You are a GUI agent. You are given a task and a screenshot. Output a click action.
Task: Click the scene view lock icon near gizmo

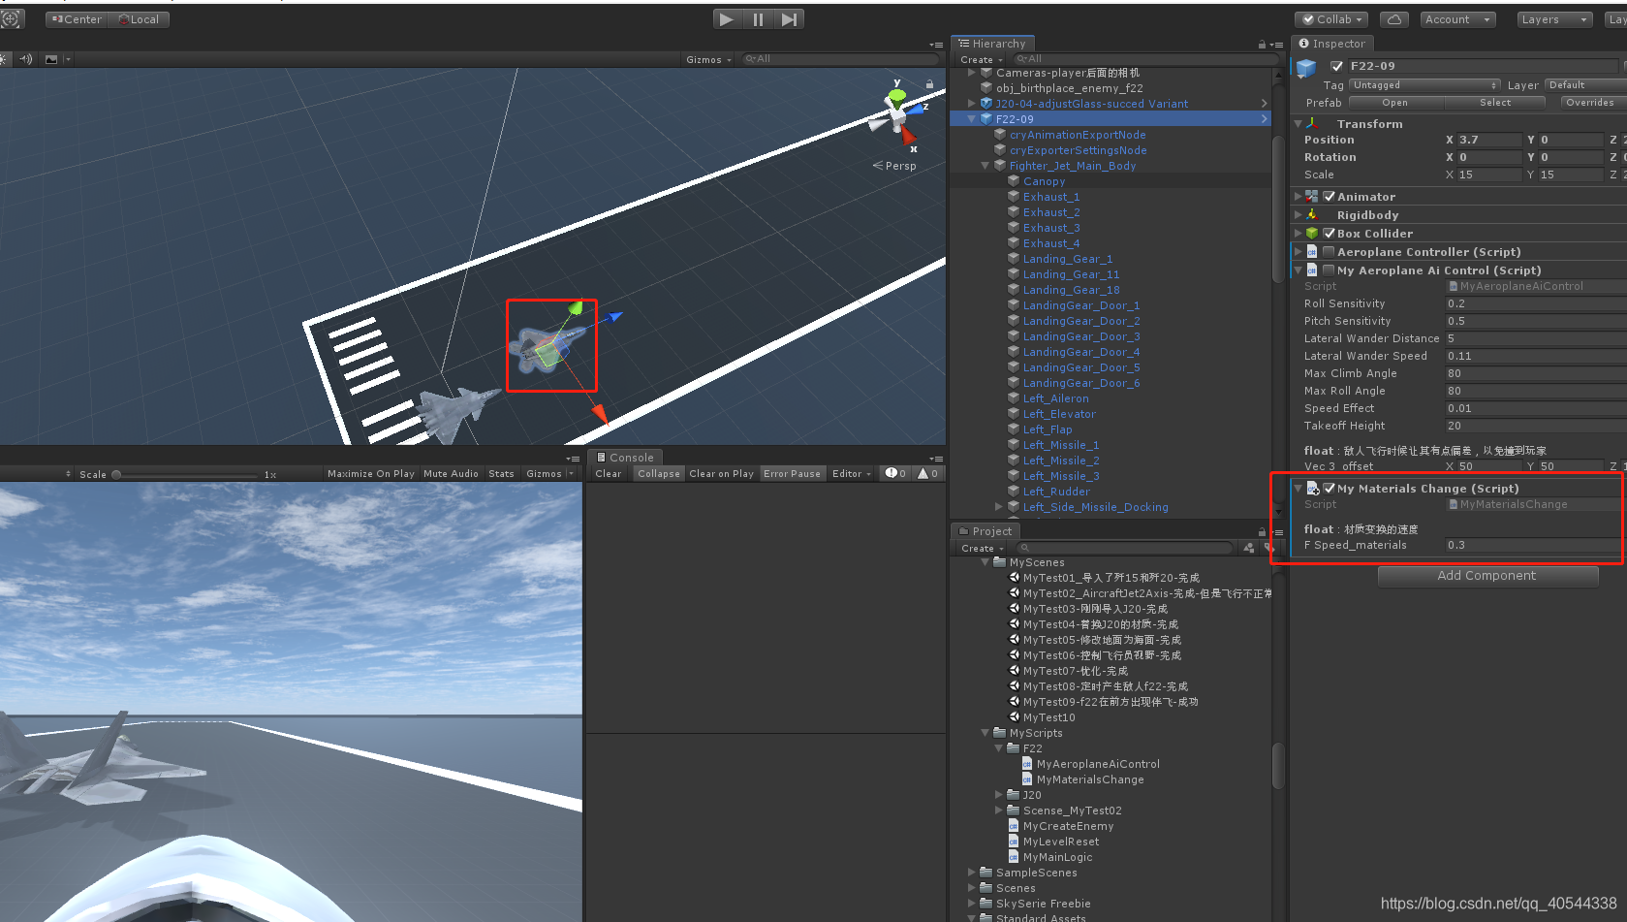click(929, 84)
